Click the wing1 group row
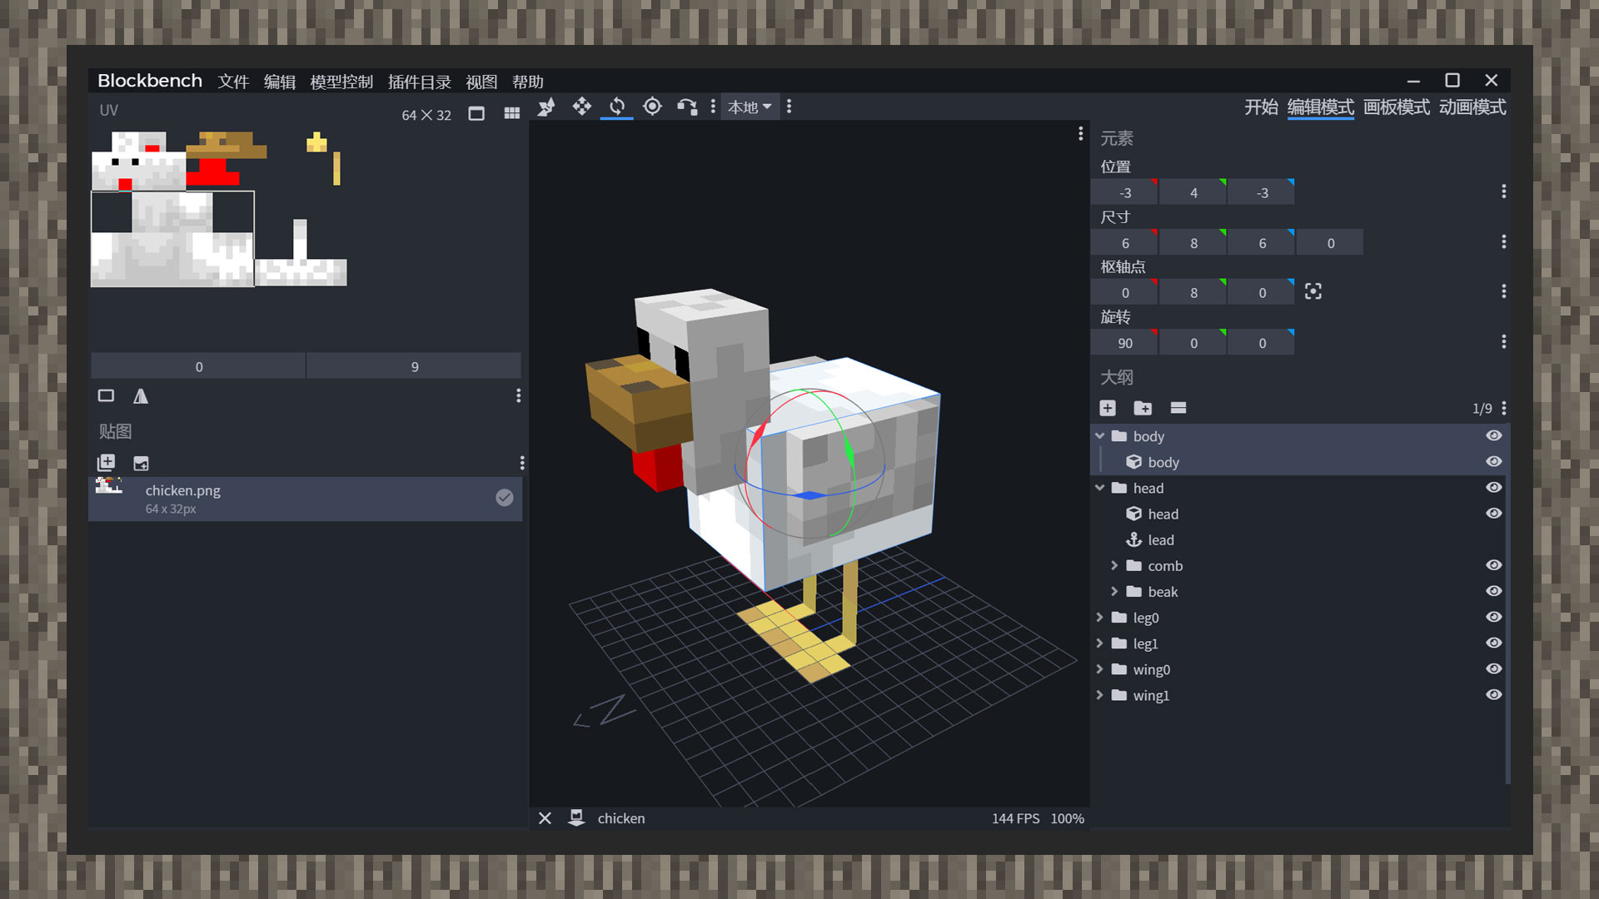1599x899 pixels. 1299,695
